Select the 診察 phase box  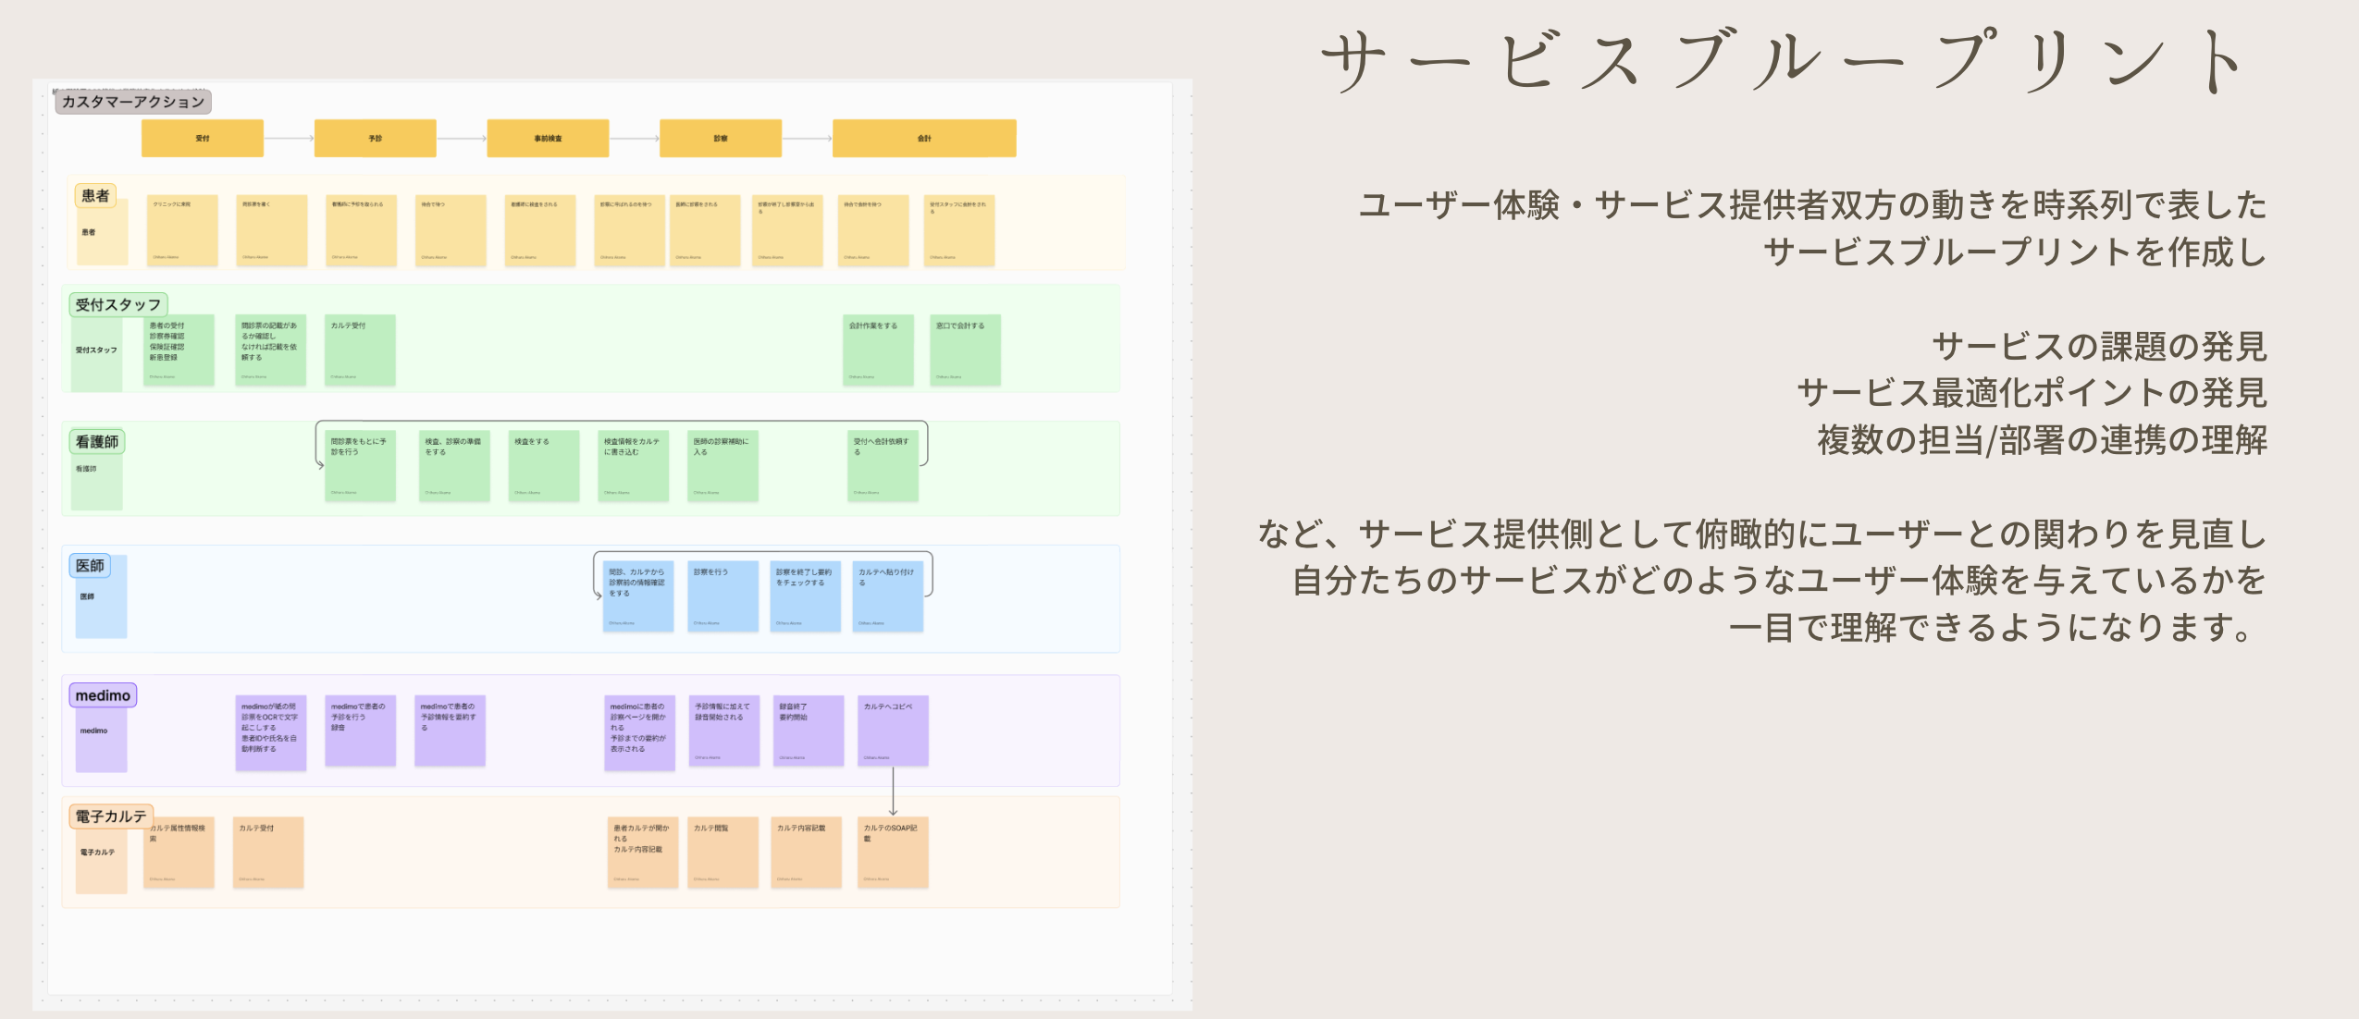point(720,138)
